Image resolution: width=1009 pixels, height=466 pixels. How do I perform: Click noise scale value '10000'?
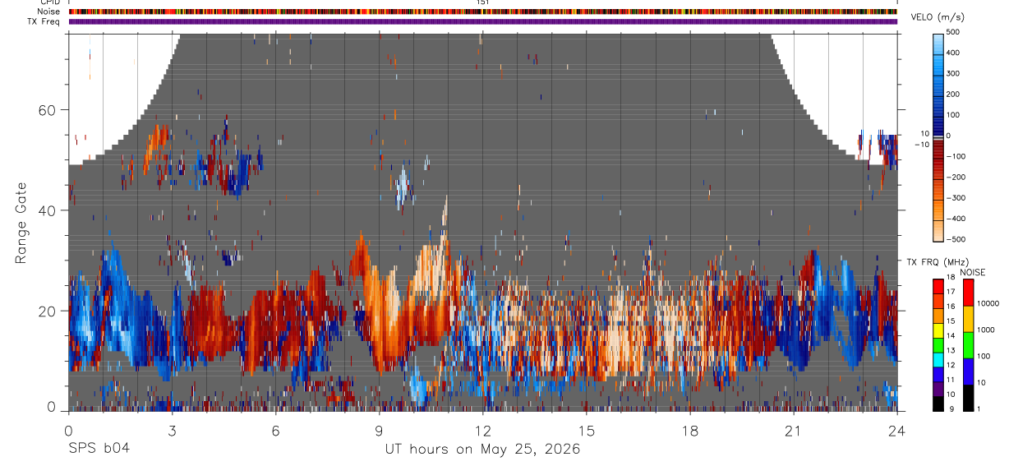[x=988, y=303]
